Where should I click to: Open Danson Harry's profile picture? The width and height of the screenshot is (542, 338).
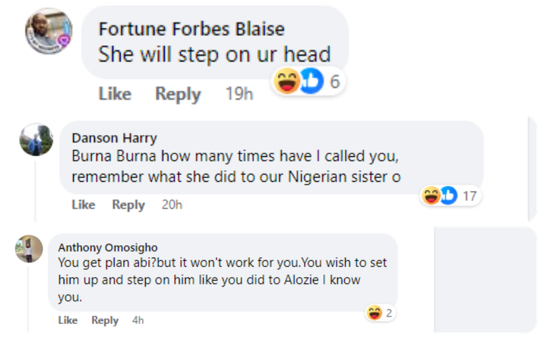coord(36,140)
